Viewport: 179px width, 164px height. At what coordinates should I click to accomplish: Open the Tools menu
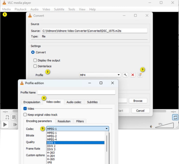[x=72, y=9]
